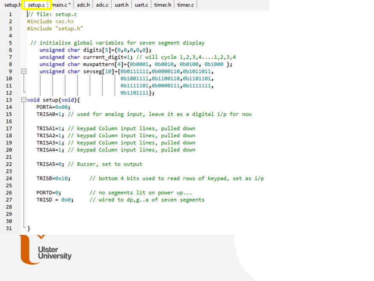Click the 'TRISA1=1;' statement
Screen dimensions: 374x281
coord(50,128)
